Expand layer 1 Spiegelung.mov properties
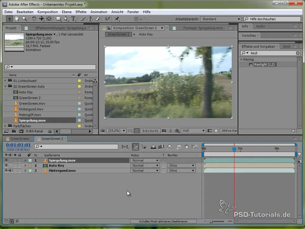The height and width of the screenshot is (229, 305). 25,160
